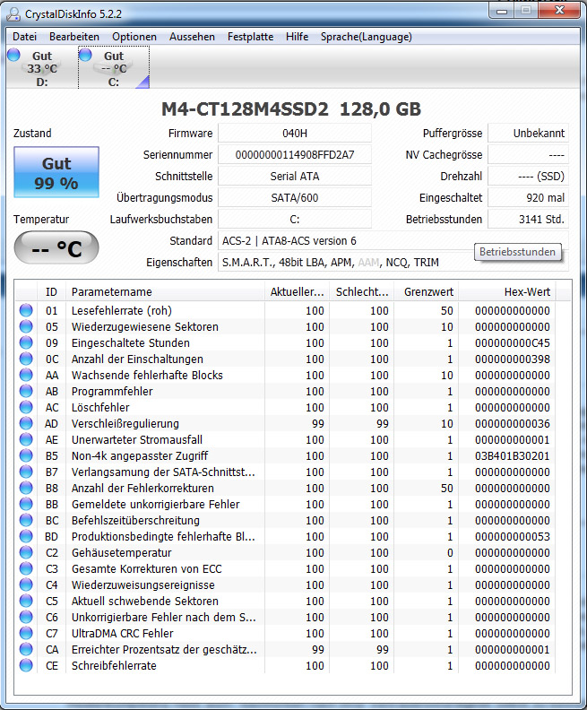Screen dimensions: 587x710
Task: Click status orb for Unerwarteter Stromausfall row
Action: click(26, 439)
